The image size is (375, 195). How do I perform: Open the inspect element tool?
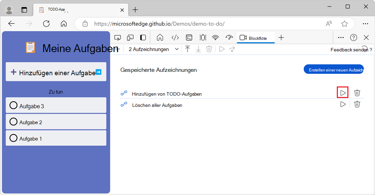117,38
